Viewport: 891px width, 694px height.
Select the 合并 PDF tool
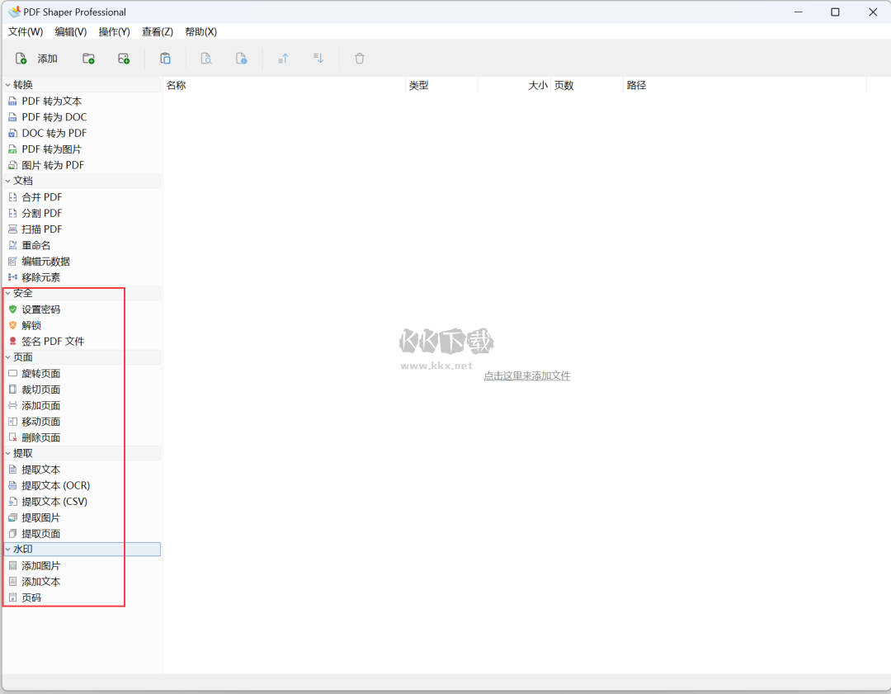point(41,197)
